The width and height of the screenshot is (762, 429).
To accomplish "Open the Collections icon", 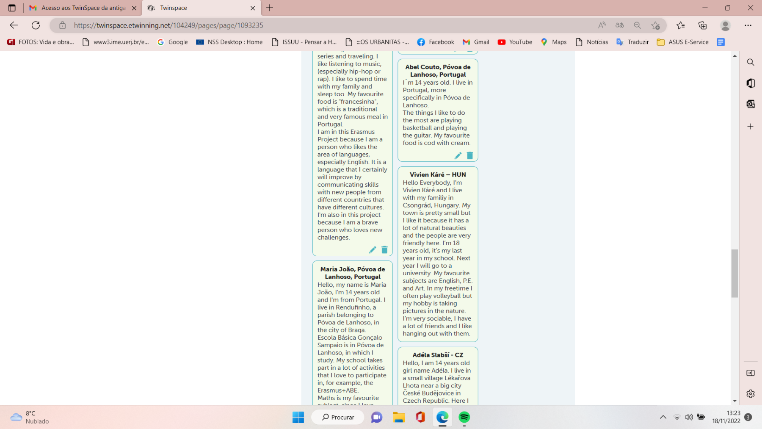I will [x=703, y=25].
